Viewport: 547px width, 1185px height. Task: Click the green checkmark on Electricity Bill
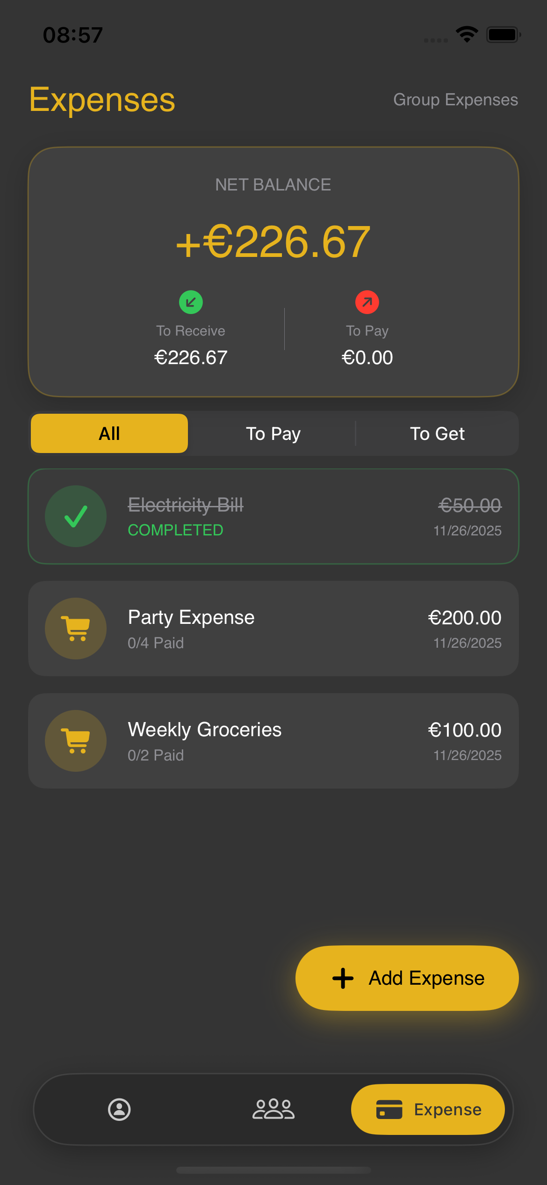(x=75, y=516)
